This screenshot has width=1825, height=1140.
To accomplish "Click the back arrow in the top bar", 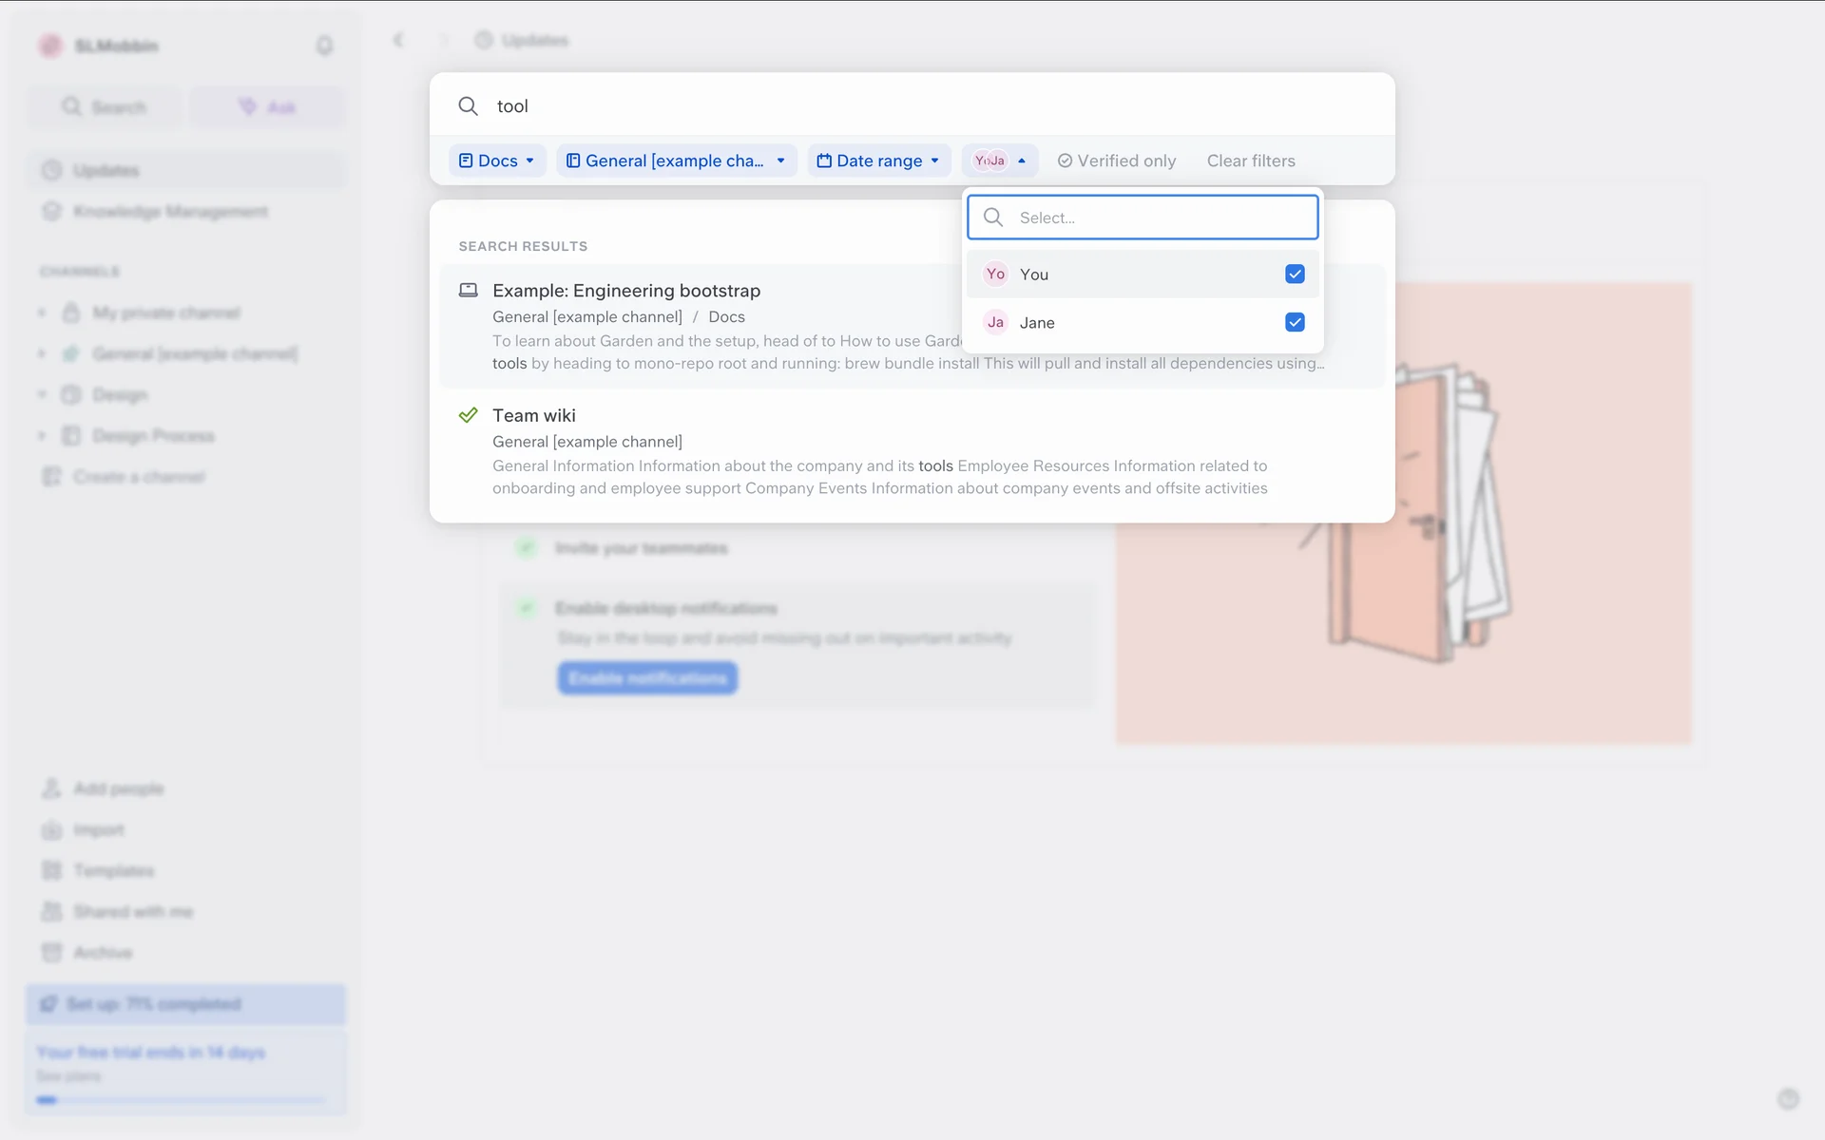I will (x=398, y=40).
